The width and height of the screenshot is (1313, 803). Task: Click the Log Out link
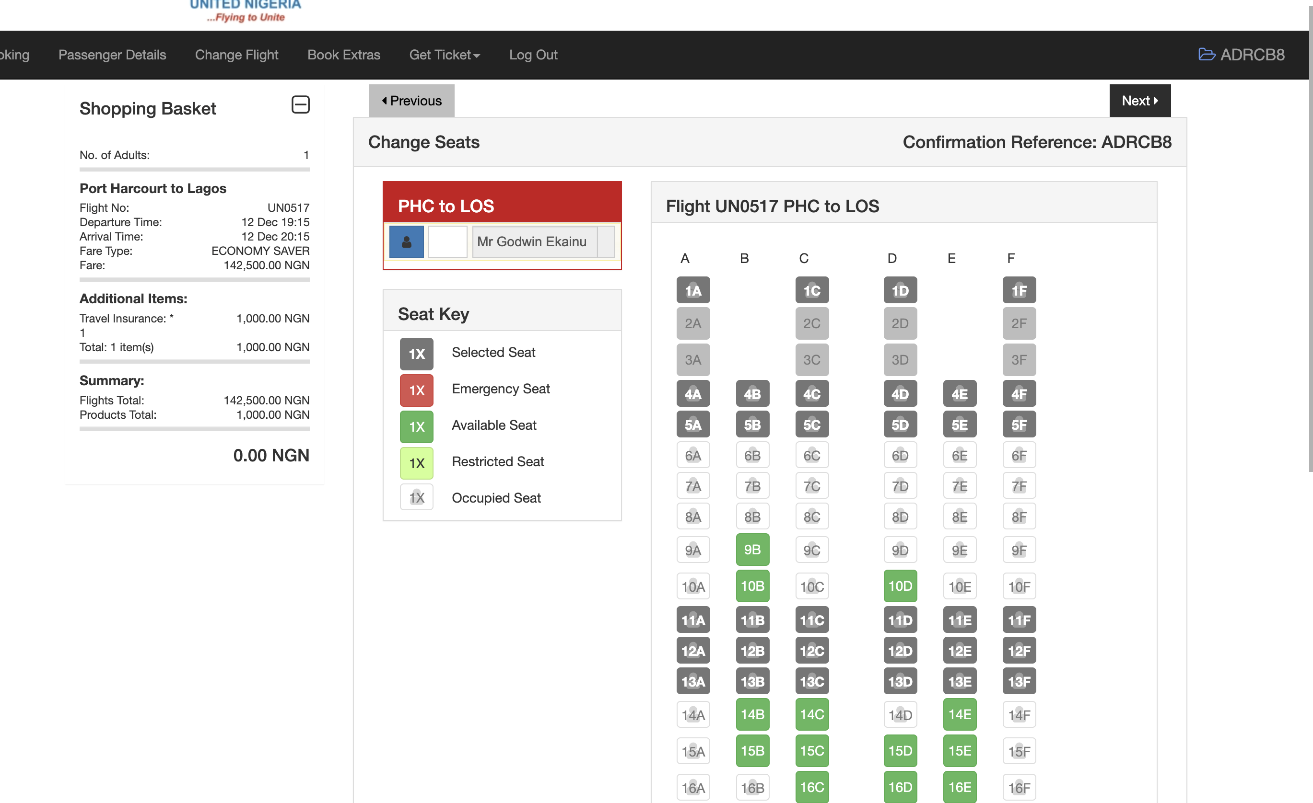(533, 55)
